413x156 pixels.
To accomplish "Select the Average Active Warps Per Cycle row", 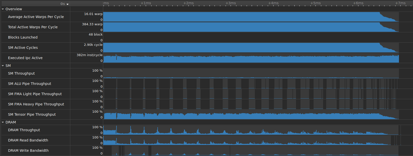I will click(36, 17).
